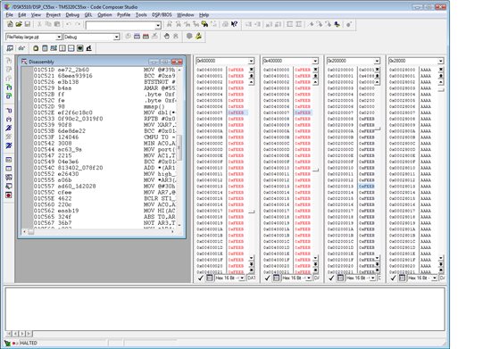The width and height of the screenshot is (491, 349).
Task: Select the AAAA value at address 0x00028000
Action: click(x=426, y=70)
